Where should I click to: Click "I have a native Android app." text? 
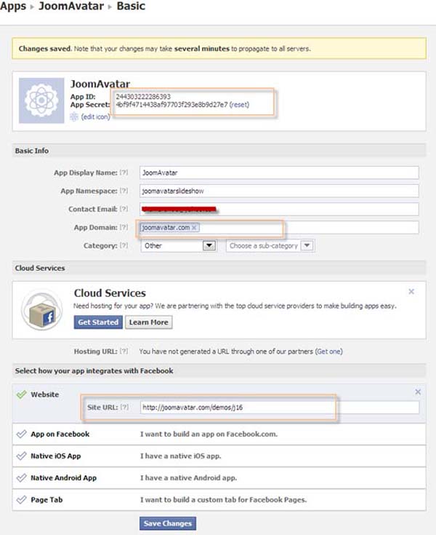click(188, 477)
